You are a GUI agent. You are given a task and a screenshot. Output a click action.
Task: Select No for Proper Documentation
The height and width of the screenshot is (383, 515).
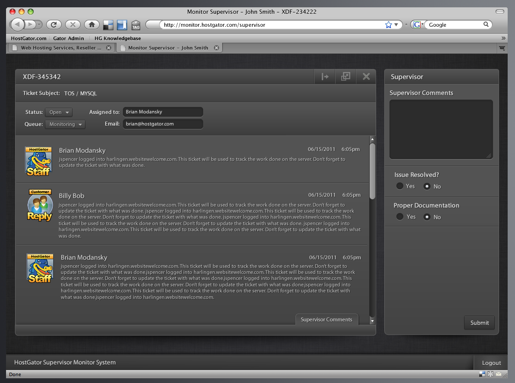427,217
